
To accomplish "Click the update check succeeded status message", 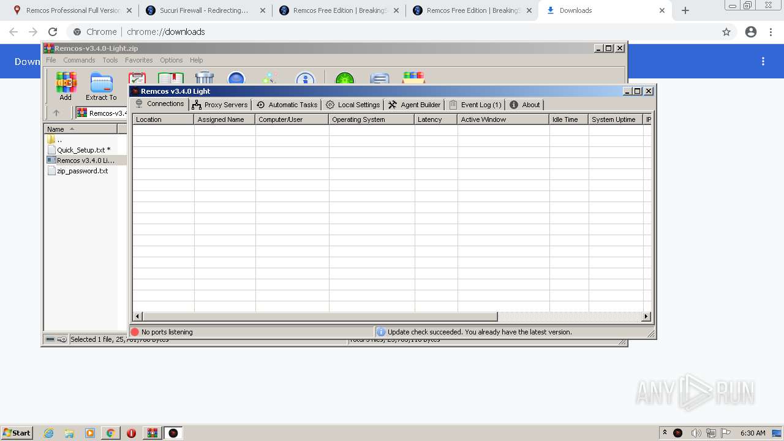I will tap(473, 332).
